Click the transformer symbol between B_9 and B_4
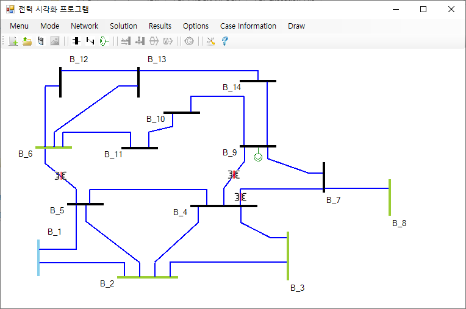Image resolution: width=466 pixels, height=309 pixels. (234, 174)
